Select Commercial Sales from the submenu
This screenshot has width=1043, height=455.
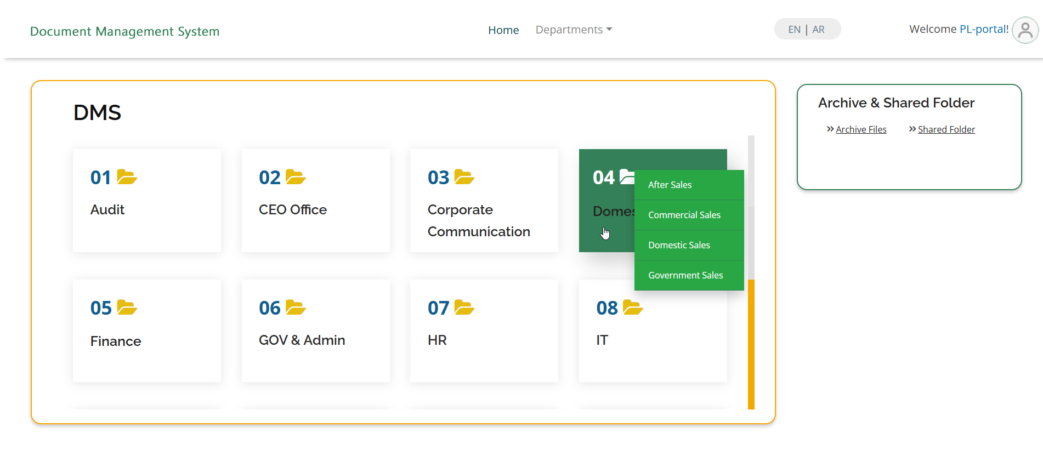tap(684, 215)
